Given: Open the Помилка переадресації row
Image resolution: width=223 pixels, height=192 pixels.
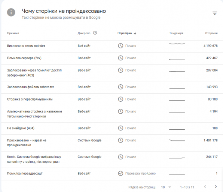Looking at the screenshot, I should tap(112, 174).
